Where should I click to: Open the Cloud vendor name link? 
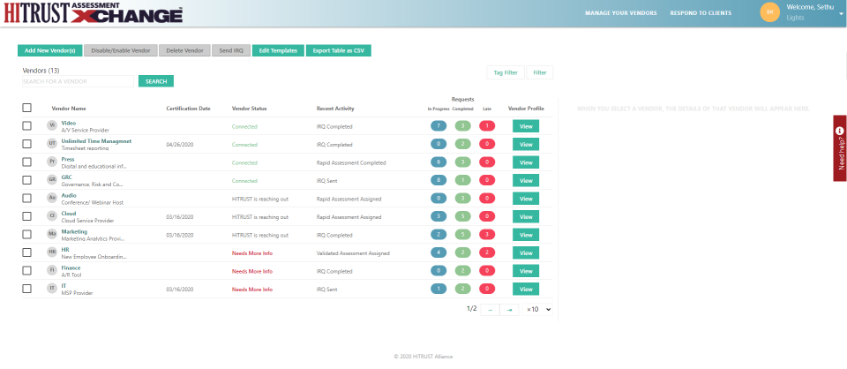(x=69, y=214)
